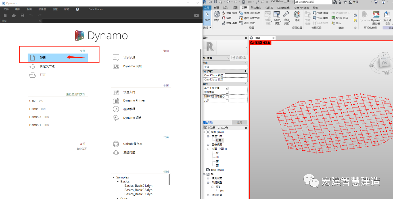393x199 pixels.
Task: Toggle 共享 checkbox in Revit properties
Action: click(227, 101)
